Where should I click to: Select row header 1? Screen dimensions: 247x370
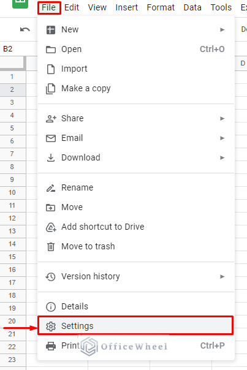point(13,77)
